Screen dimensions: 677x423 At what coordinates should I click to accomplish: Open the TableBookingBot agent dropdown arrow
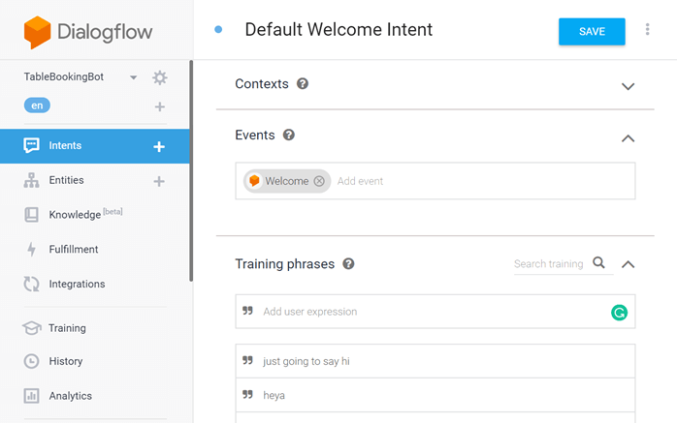coord(134,77)
